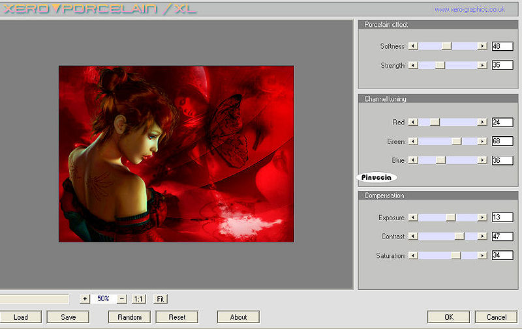This screenshot has width=522, height=329.
Task: Click the Exposure increase arrow
Action: click(482, 218)
